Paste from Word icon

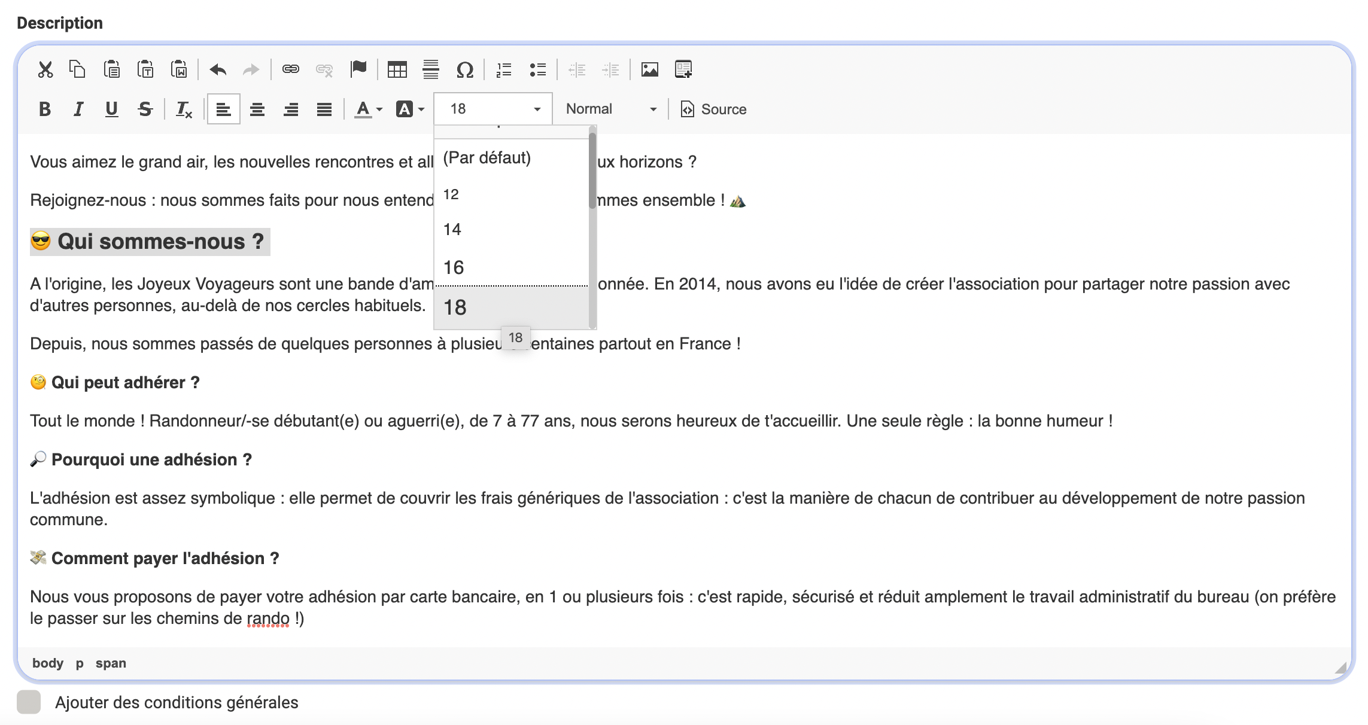click(178, 69)
